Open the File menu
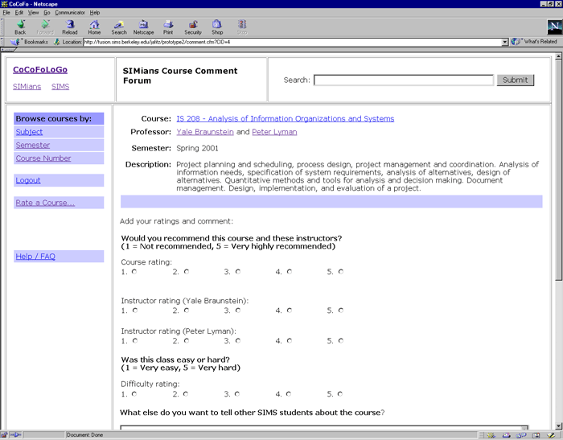Screen dimensions: 563x440 [6, 13]
